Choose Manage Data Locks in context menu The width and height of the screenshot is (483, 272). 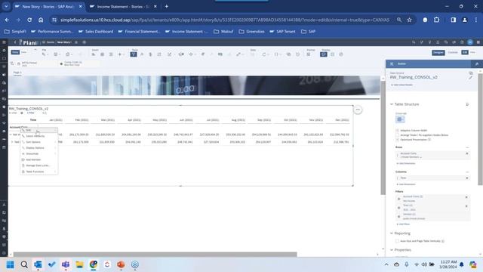tap(38, 165)
